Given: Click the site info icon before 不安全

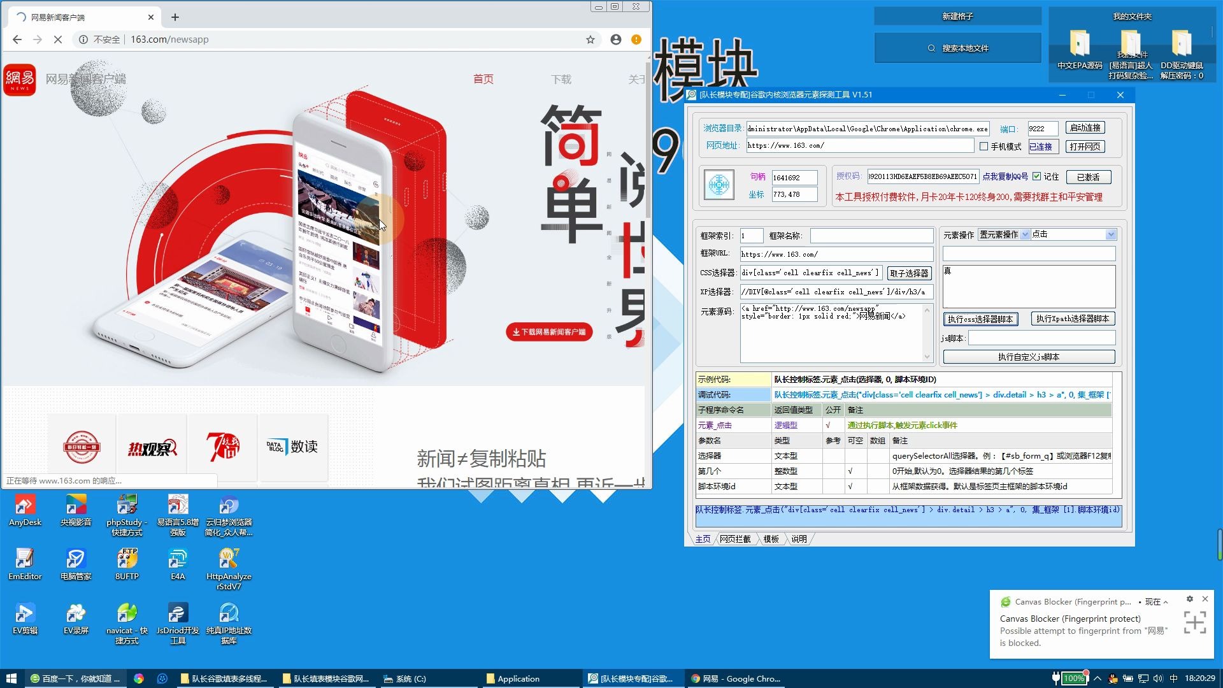Looking at the screenshot, I should pyautogui.click(x=83, y=39).
